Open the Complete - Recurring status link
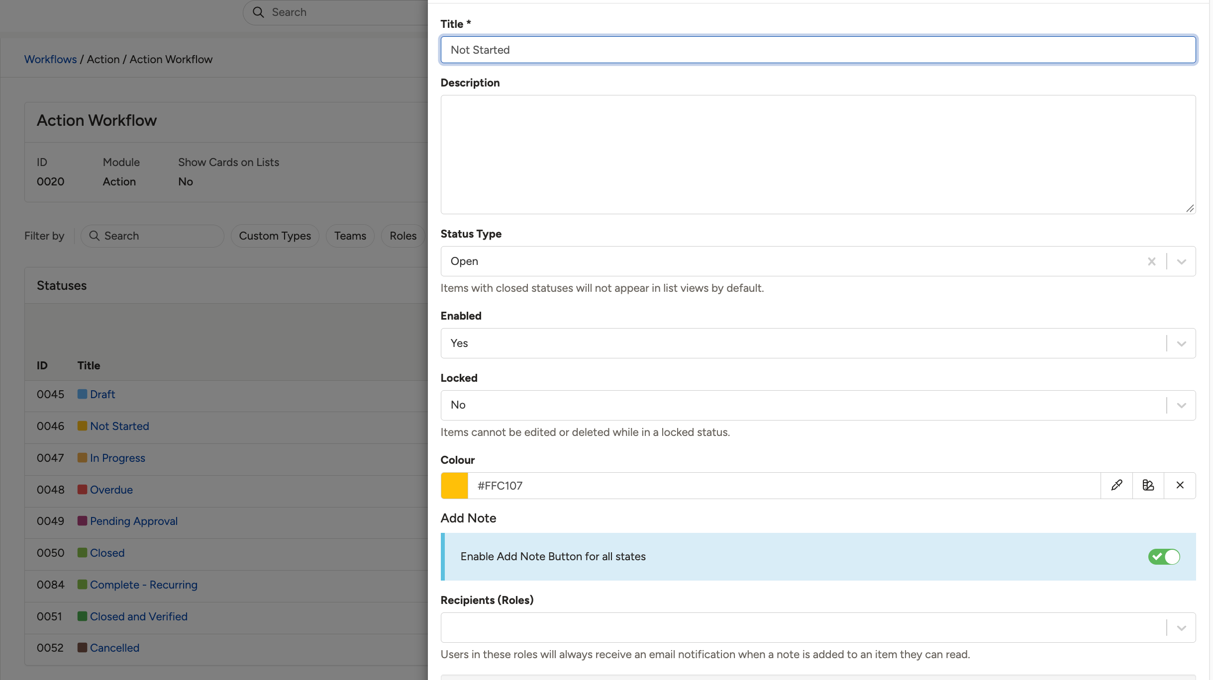The width and height of the screenshot is (1213, 680). [x=144, y=585]
